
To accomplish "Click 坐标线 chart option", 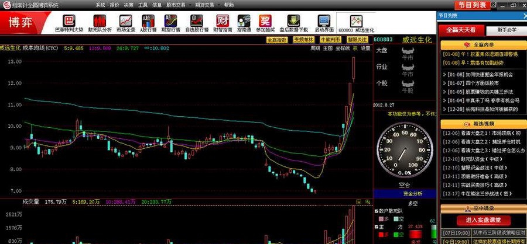I will [342, 48].
